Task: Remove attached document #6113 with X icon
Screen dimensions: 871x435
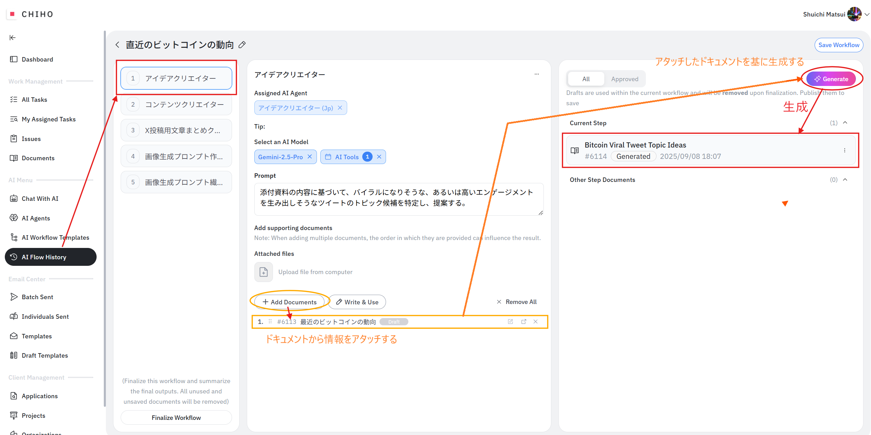Action: [536, 322]
